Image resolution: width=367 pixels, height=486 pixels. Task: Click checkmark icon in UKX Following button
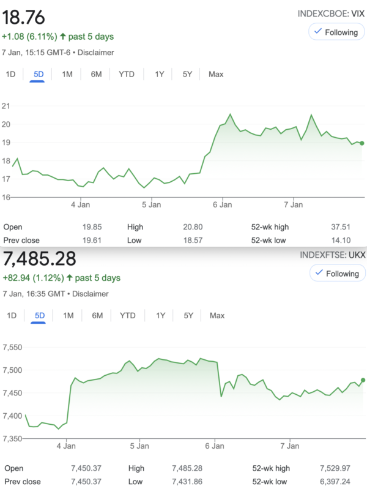(318, 273)
